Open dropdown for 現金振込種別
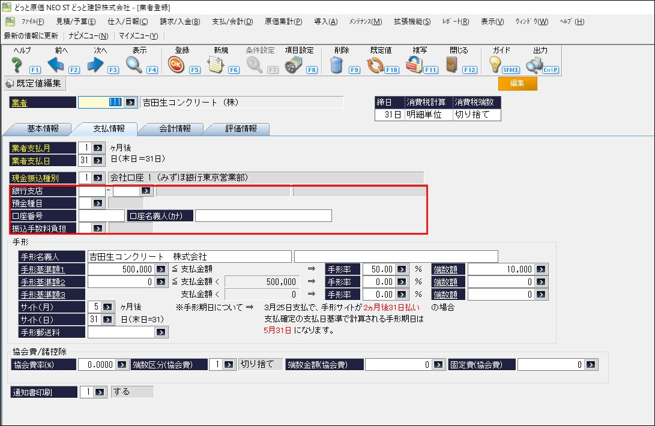The image size is (655, 426). pyautogui.click(x=98, y=178)
